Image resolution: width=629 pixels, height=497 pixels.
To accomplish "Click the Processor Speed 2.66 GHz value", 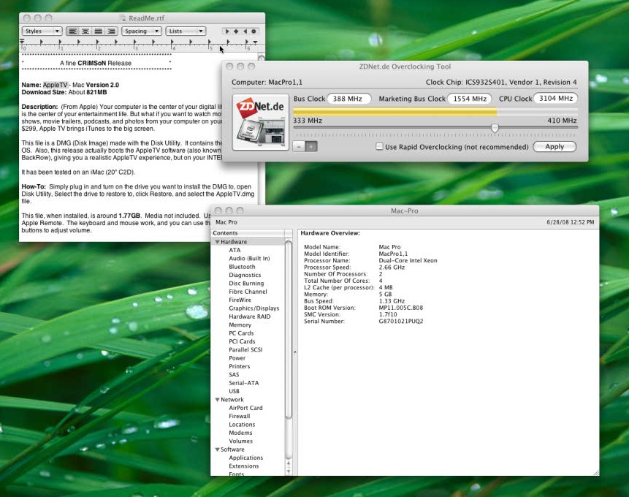I will click(392, 268).
